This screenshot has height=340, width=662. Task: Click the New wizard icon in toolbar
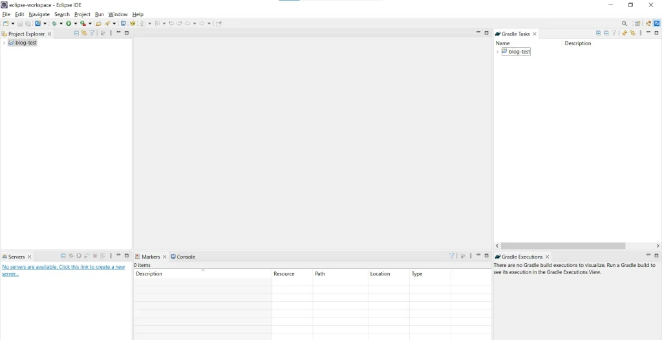(6, 24)
